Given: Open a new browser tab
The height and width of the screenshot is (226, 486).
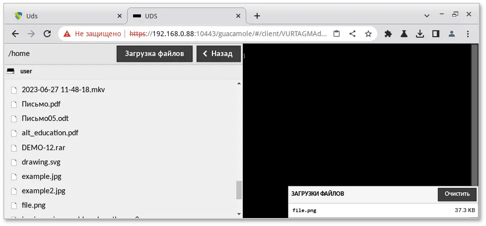Looking at the screenshot, I should pyautogui.click(x=257, y=16).
